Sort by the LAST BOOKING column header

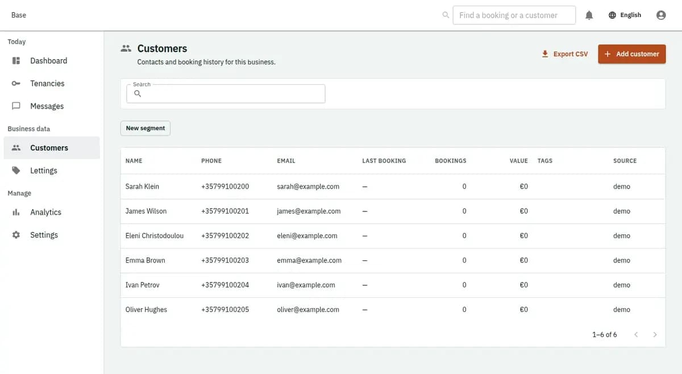click(x=384, y=161)
